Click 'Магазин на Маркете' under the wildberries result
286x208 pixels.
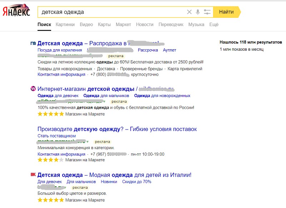click(x=85, y=114)
